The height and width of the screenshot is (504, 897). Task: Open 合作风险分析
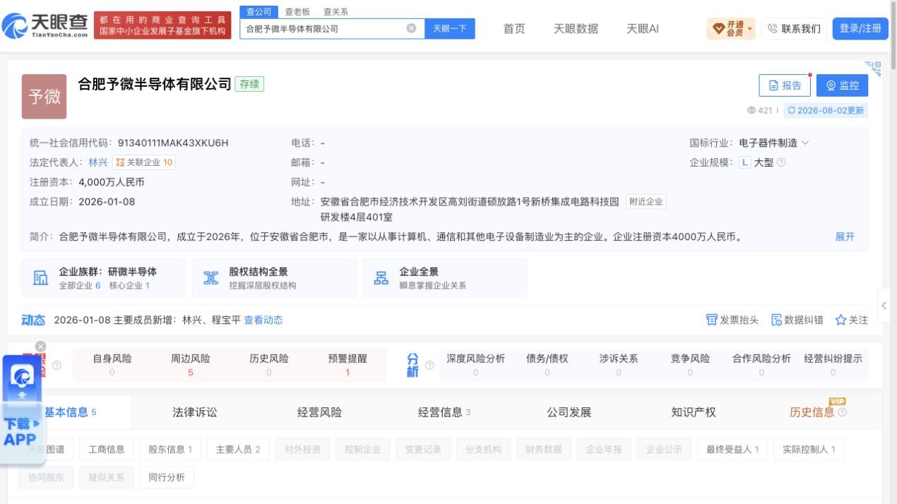(761, 364)
